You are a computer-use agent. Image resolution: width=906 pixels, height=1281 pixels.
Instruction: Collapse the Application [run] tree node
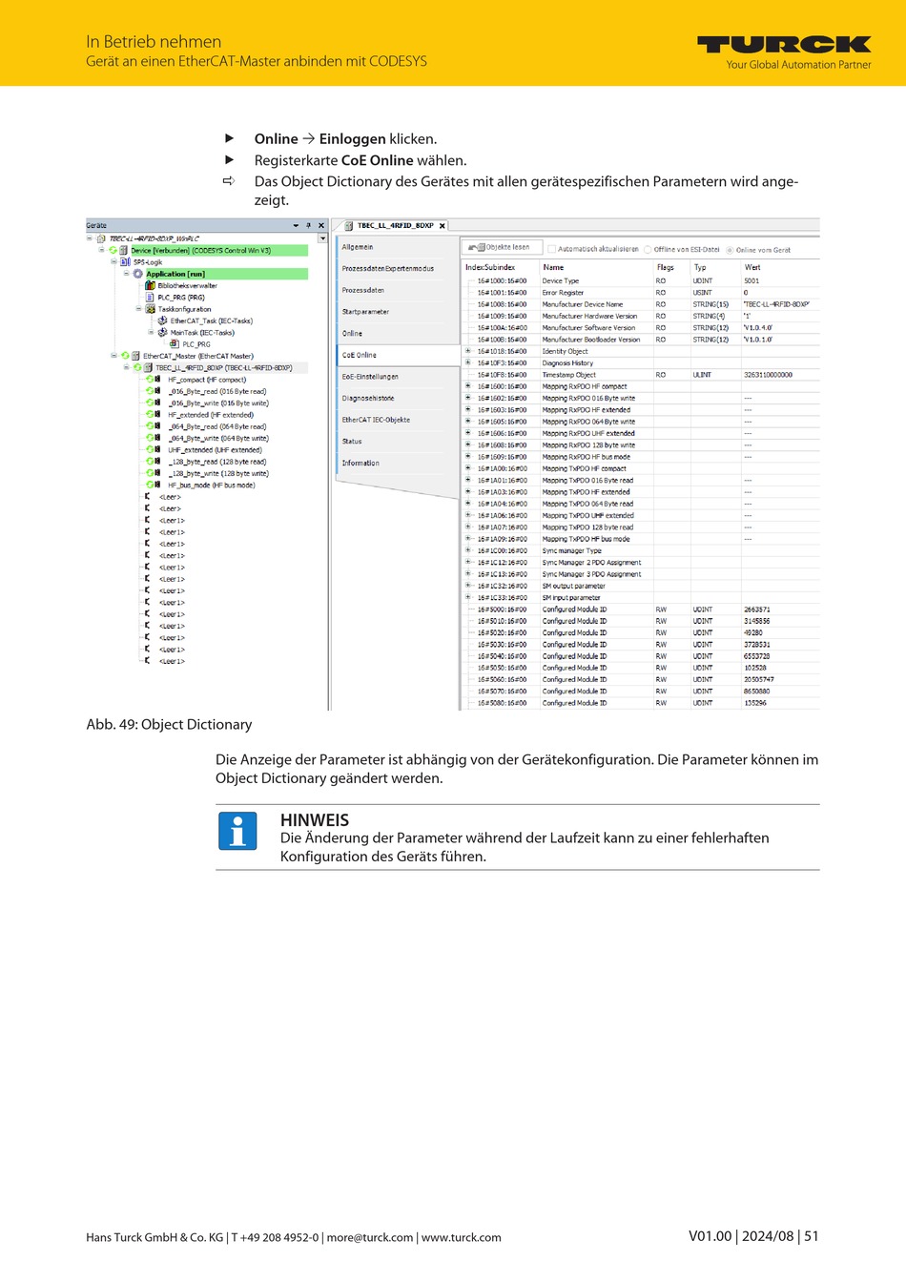point(126,274)
